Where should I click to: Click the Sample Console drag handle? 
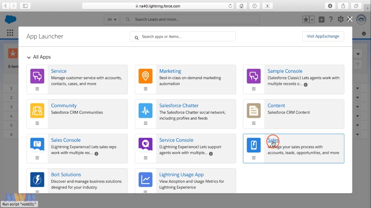(254, 89)
